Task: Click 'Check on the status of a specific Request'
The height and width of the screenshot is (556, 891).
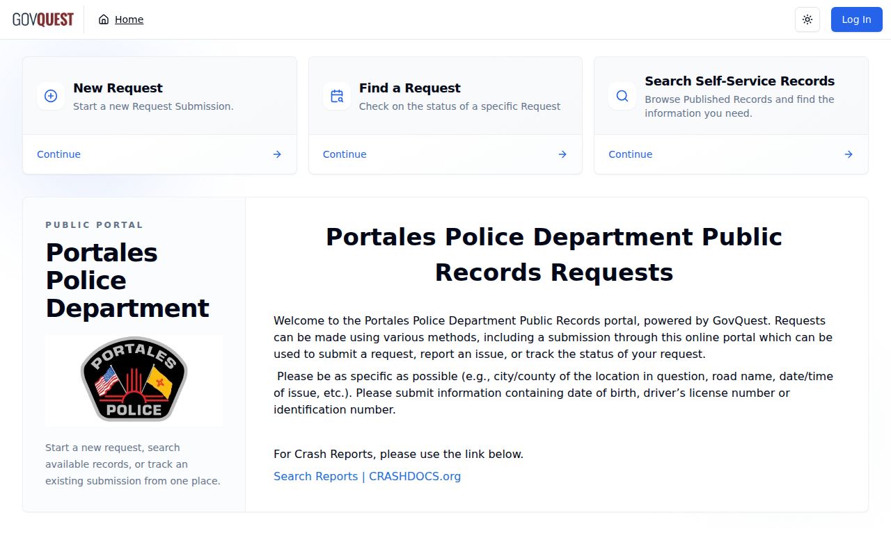Action: click(x=459, y=106)
